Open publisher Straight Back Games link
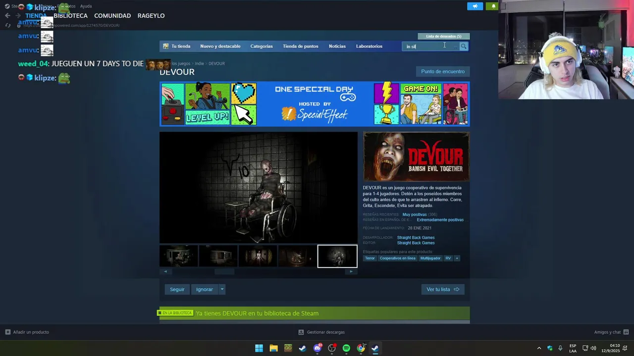The height and width of the screenshot is (356, 634). [x=416, y=243]
